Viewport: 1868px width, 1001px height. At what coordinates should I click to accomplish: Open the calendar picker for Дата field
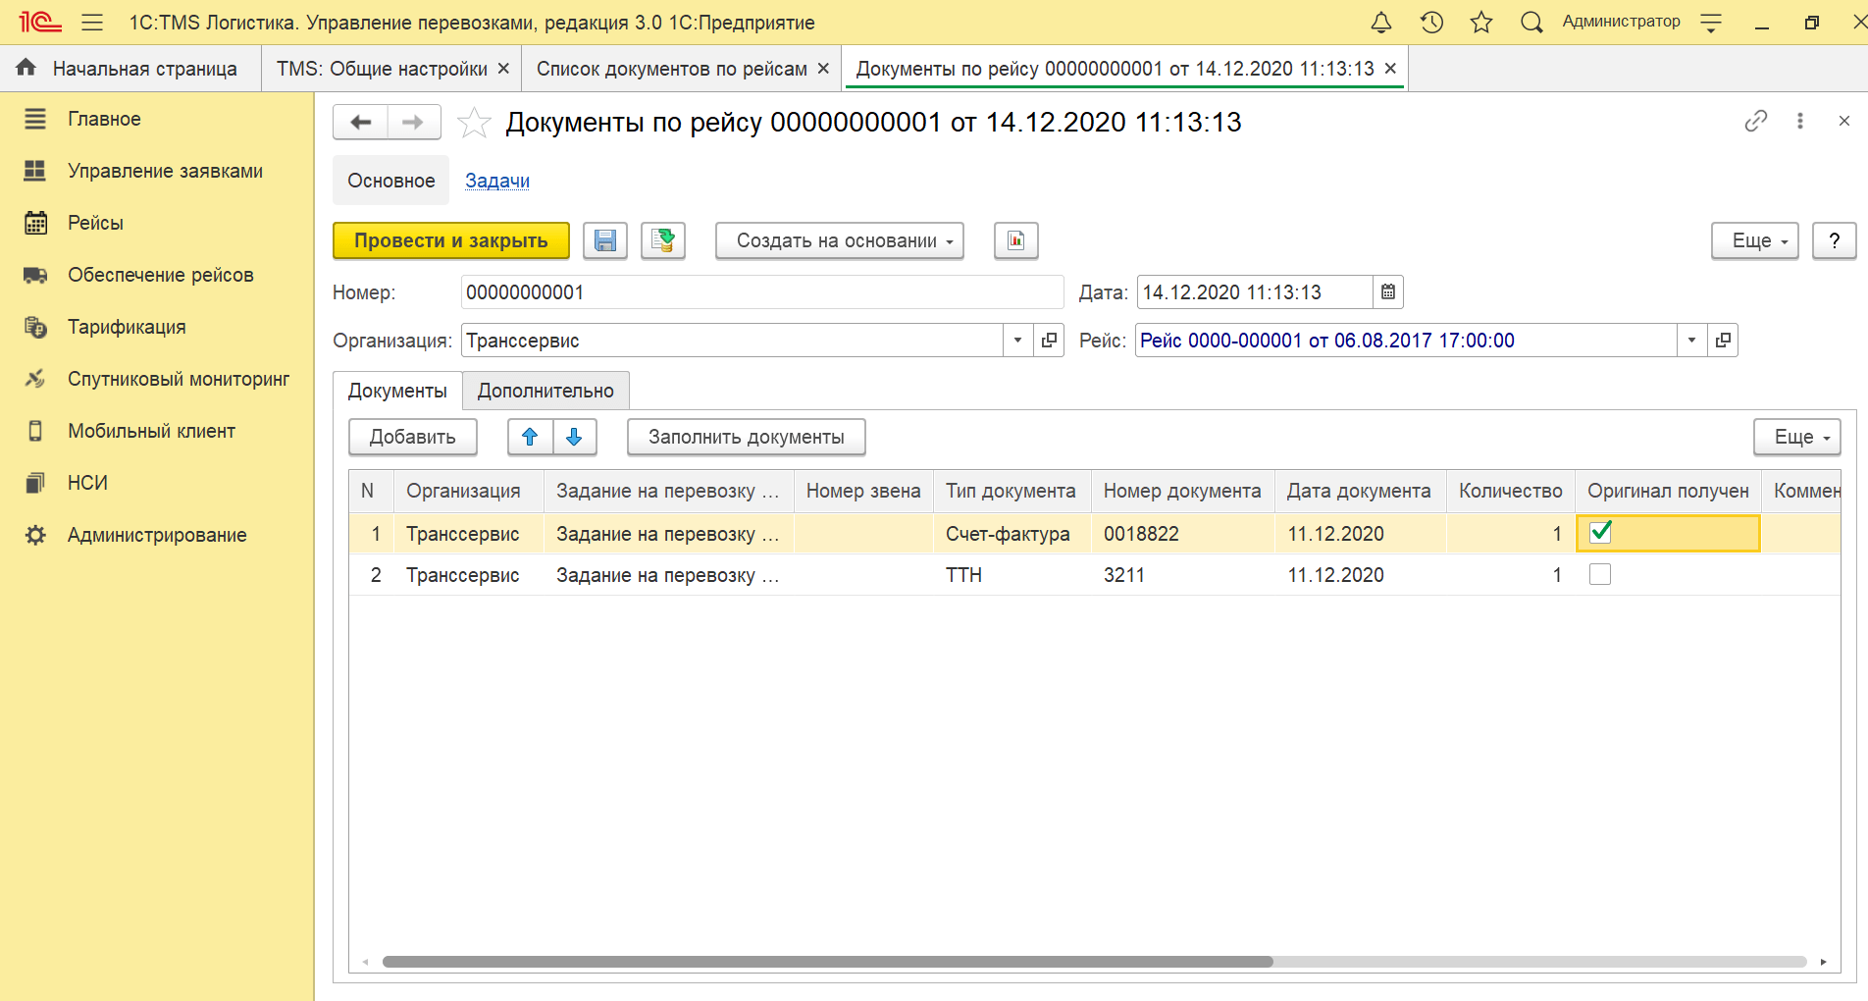click(1388, 292)
